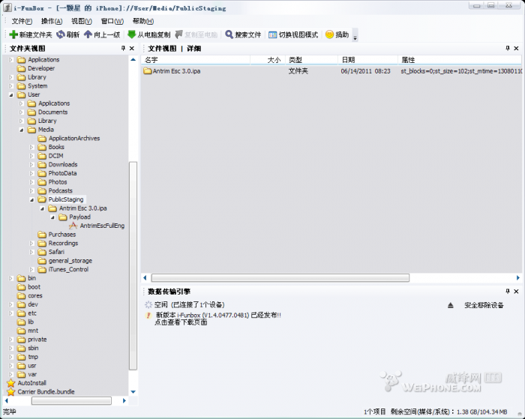
Task: Collapse the Media folder node
Action: [x=22, y=130]
